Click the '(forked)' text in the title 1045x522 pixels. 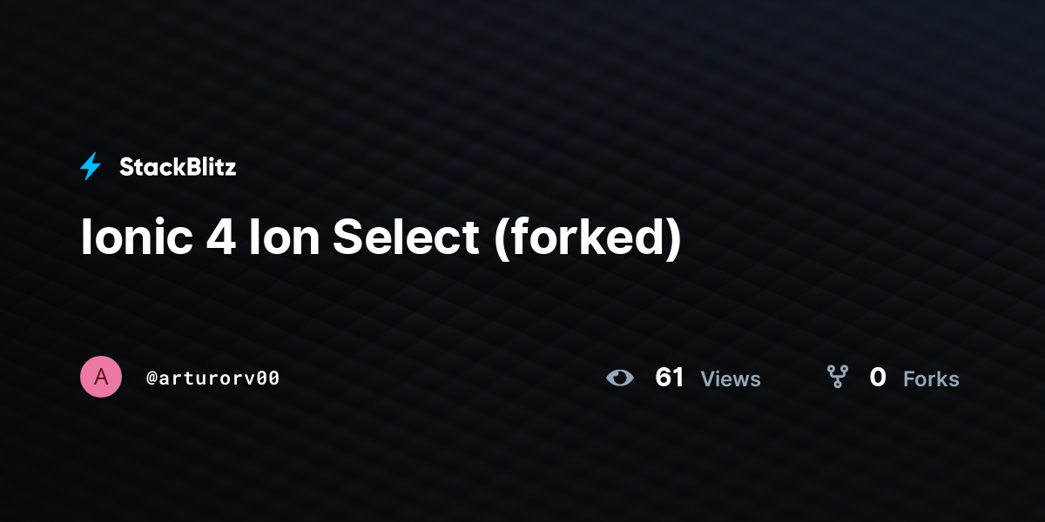click(x=587, y=238)
